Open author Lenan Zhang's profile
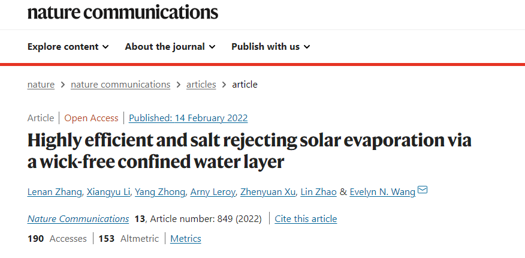 coord(55,192)
